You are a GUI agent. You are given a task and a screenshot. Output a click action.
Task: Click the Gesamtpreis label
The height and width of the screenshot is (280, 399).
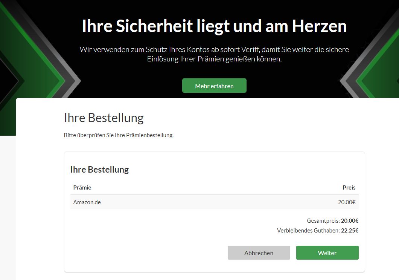pyautogui.click(x=323, y=221)
